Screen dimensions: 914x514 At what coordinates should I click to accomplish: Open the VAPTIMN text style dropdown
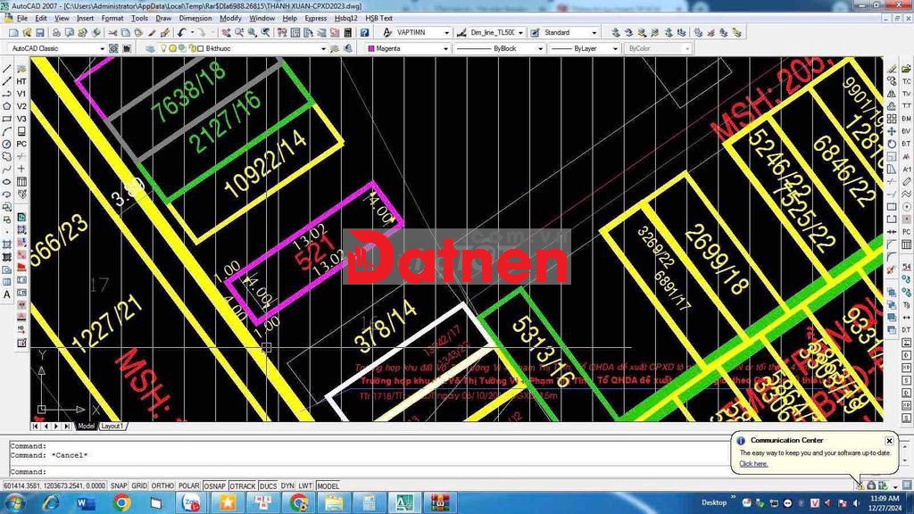(x=447, y=33)
